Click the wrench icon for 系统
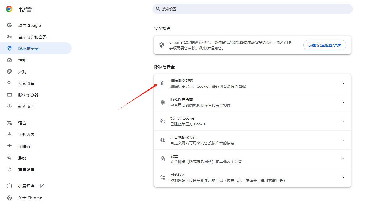 click(x=9, y=158)
